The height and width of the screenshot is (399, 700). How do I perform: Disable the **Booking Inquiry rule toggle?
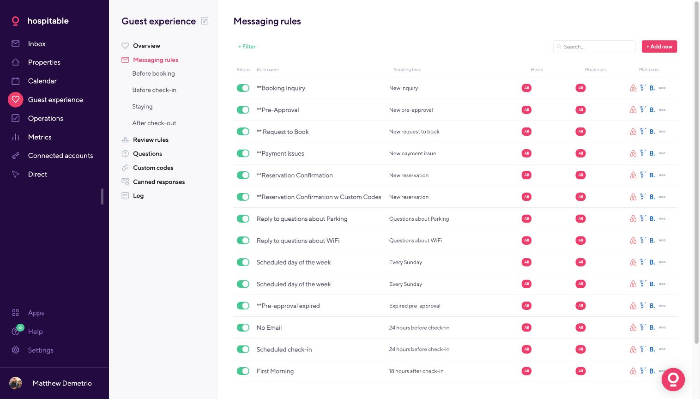click(243, 88)
